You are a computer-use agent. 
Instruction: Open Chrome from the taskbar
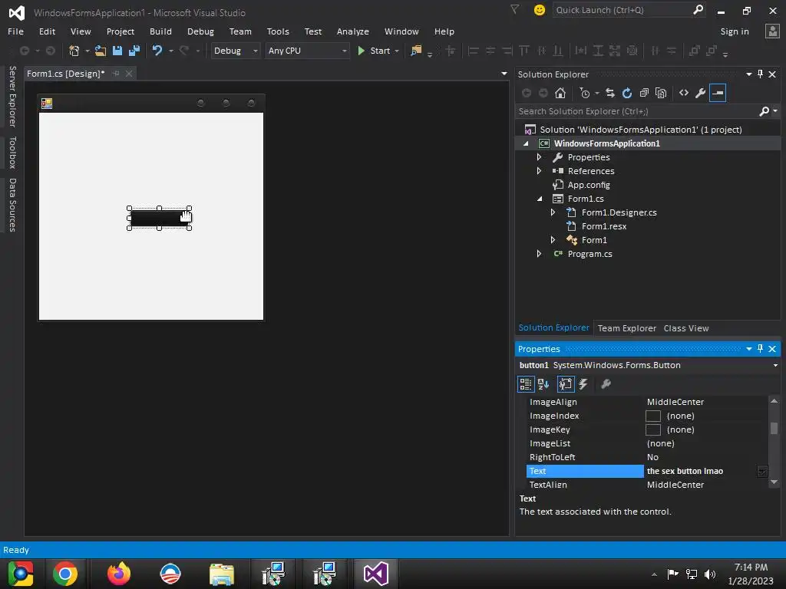(x=65, y=574)
